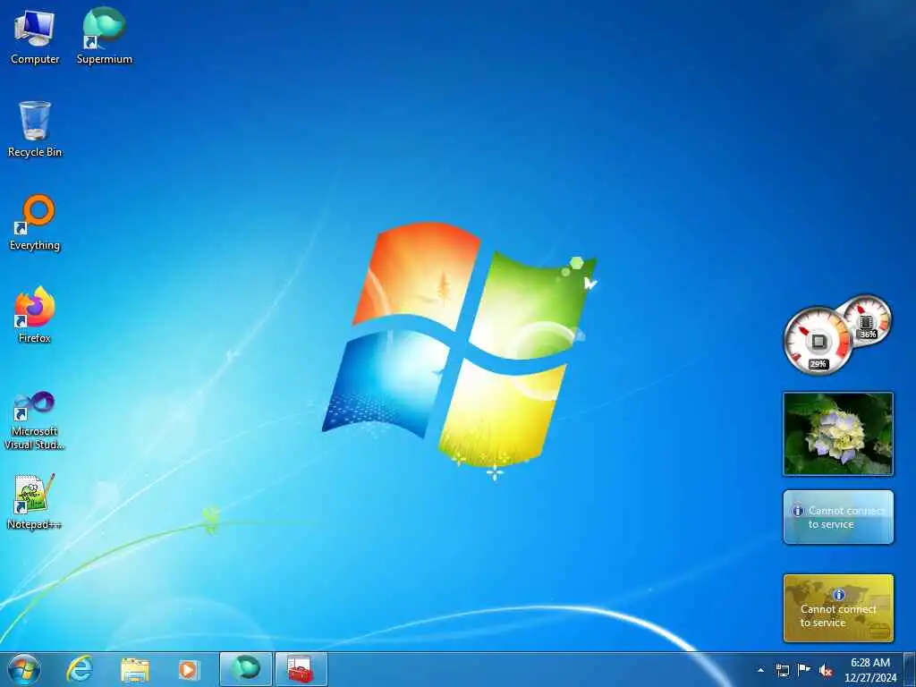Open the clock showing 6:28 AM
This screenshot has width=916, height=687.
coord(869,663)
